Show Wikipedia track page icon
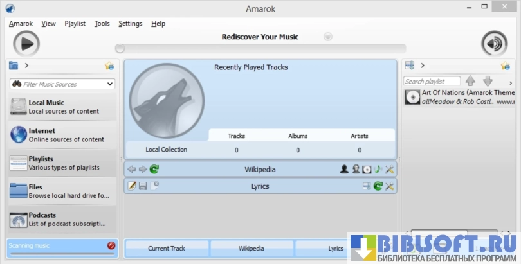Image resolution: width=521 pixels, height=264 pixels. pyautogui.click(x=378, y=169)
